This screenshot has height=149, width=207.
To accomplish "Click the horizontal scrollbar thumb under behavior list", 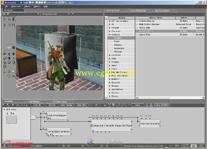I will point(154,98).
